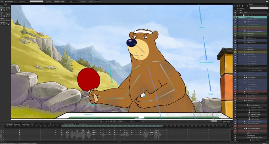Click the red ping pong paddle in canvas

(89, 79)
